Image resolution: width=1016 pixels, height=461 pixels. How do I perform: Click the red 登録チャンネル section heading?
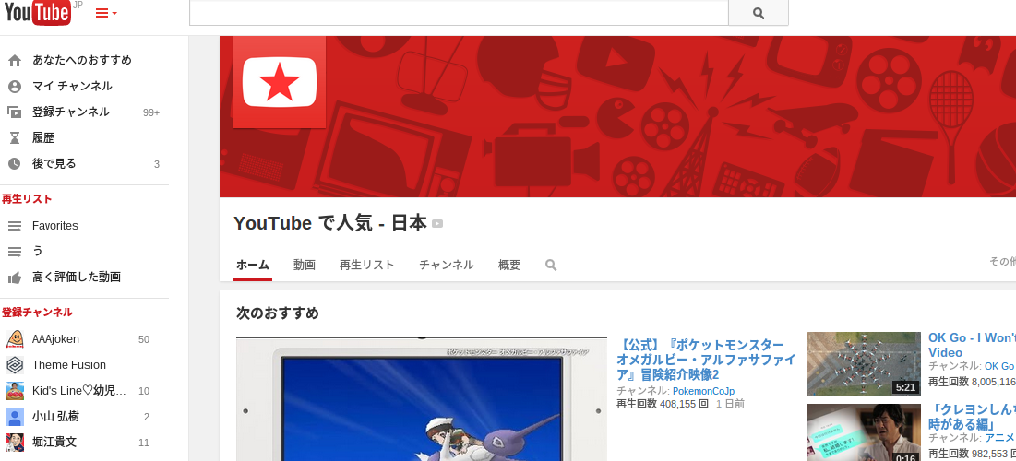pos(37,312)
